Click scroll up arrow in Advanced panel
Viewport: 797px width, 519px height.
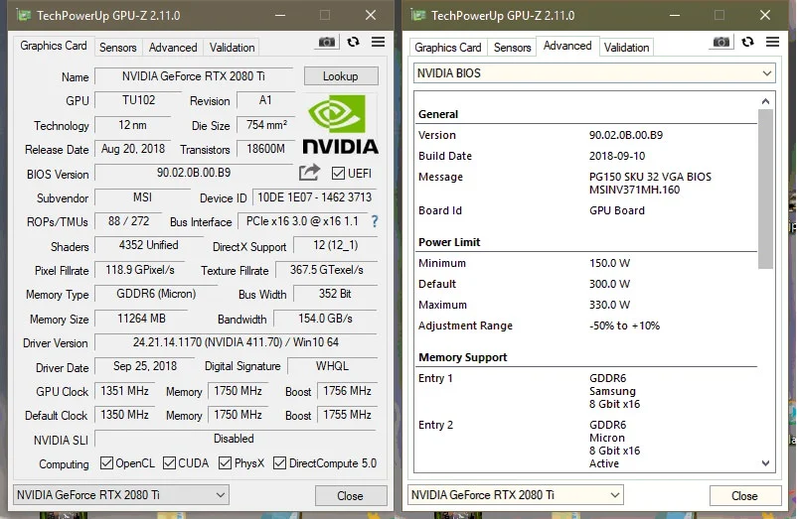tap(765, 101)
